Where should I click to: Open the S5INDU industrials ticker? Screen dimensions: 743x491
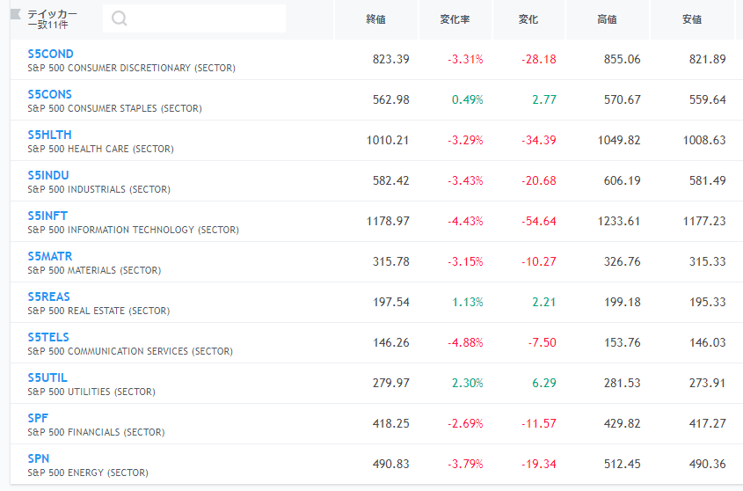48,175
